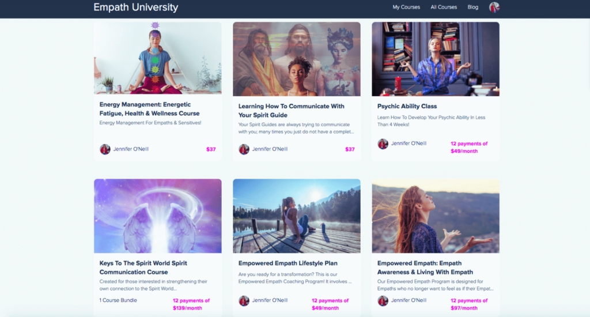Image resolution: width=590 pixels, height=317 pixels.
Task: Open Learning How To Communicate With Your Spirit Guide title
Action: click(x=291, y=111)
